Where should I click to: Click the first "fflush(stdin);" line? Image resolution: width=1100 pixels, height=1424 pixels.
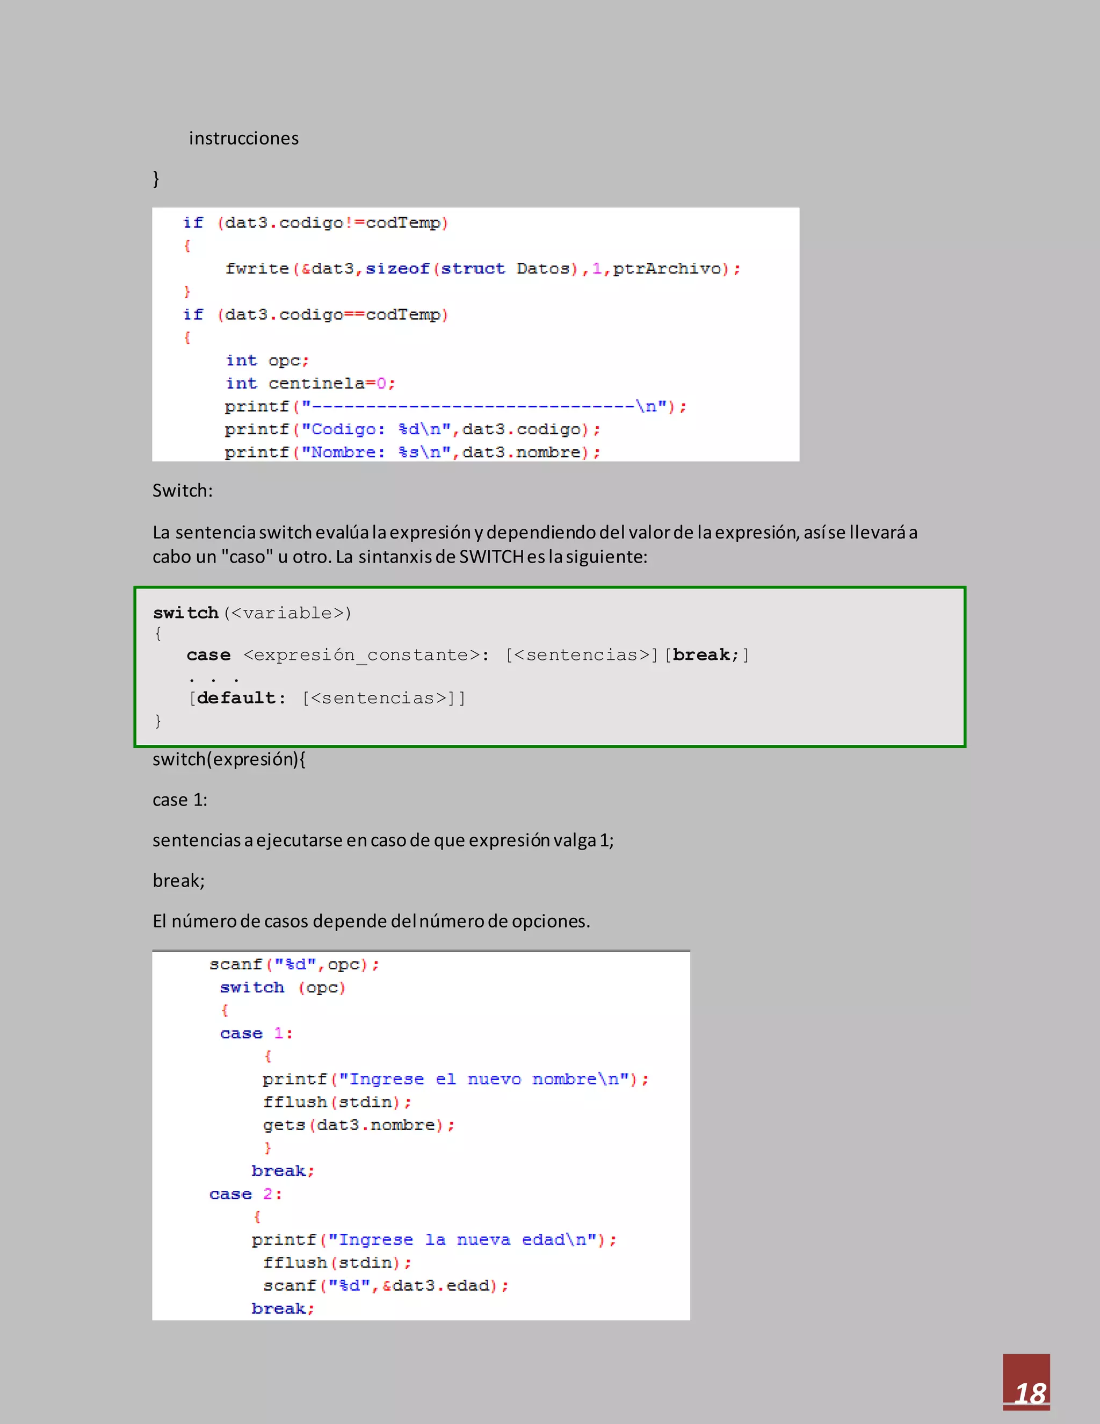point(337,1103)
